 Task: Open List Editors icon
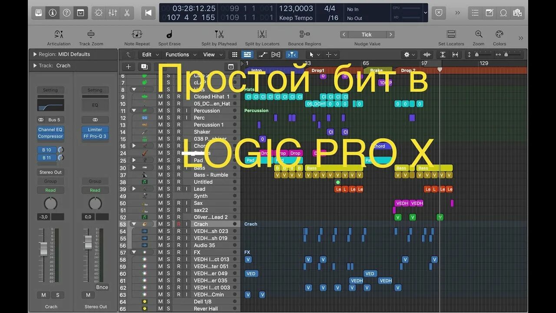tap(475, 13)
